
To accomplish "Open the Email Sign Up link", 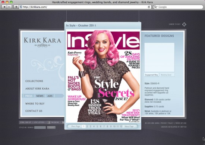I will 25,122.
